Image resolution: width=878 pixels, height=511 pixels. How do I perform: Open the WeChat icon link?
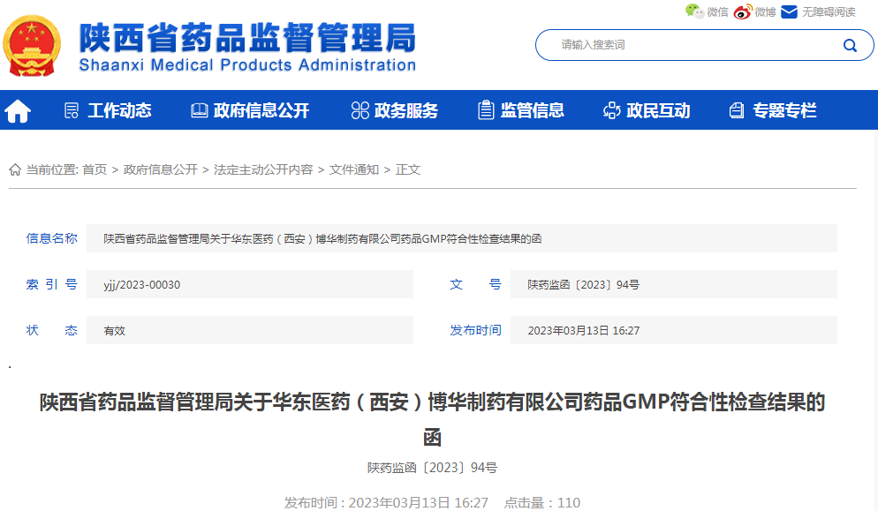(694, 11)
